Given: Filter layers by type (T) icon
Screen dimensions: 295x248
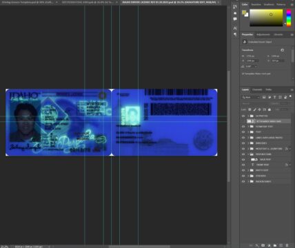Looking at the screenshot, I should (274, 97).
